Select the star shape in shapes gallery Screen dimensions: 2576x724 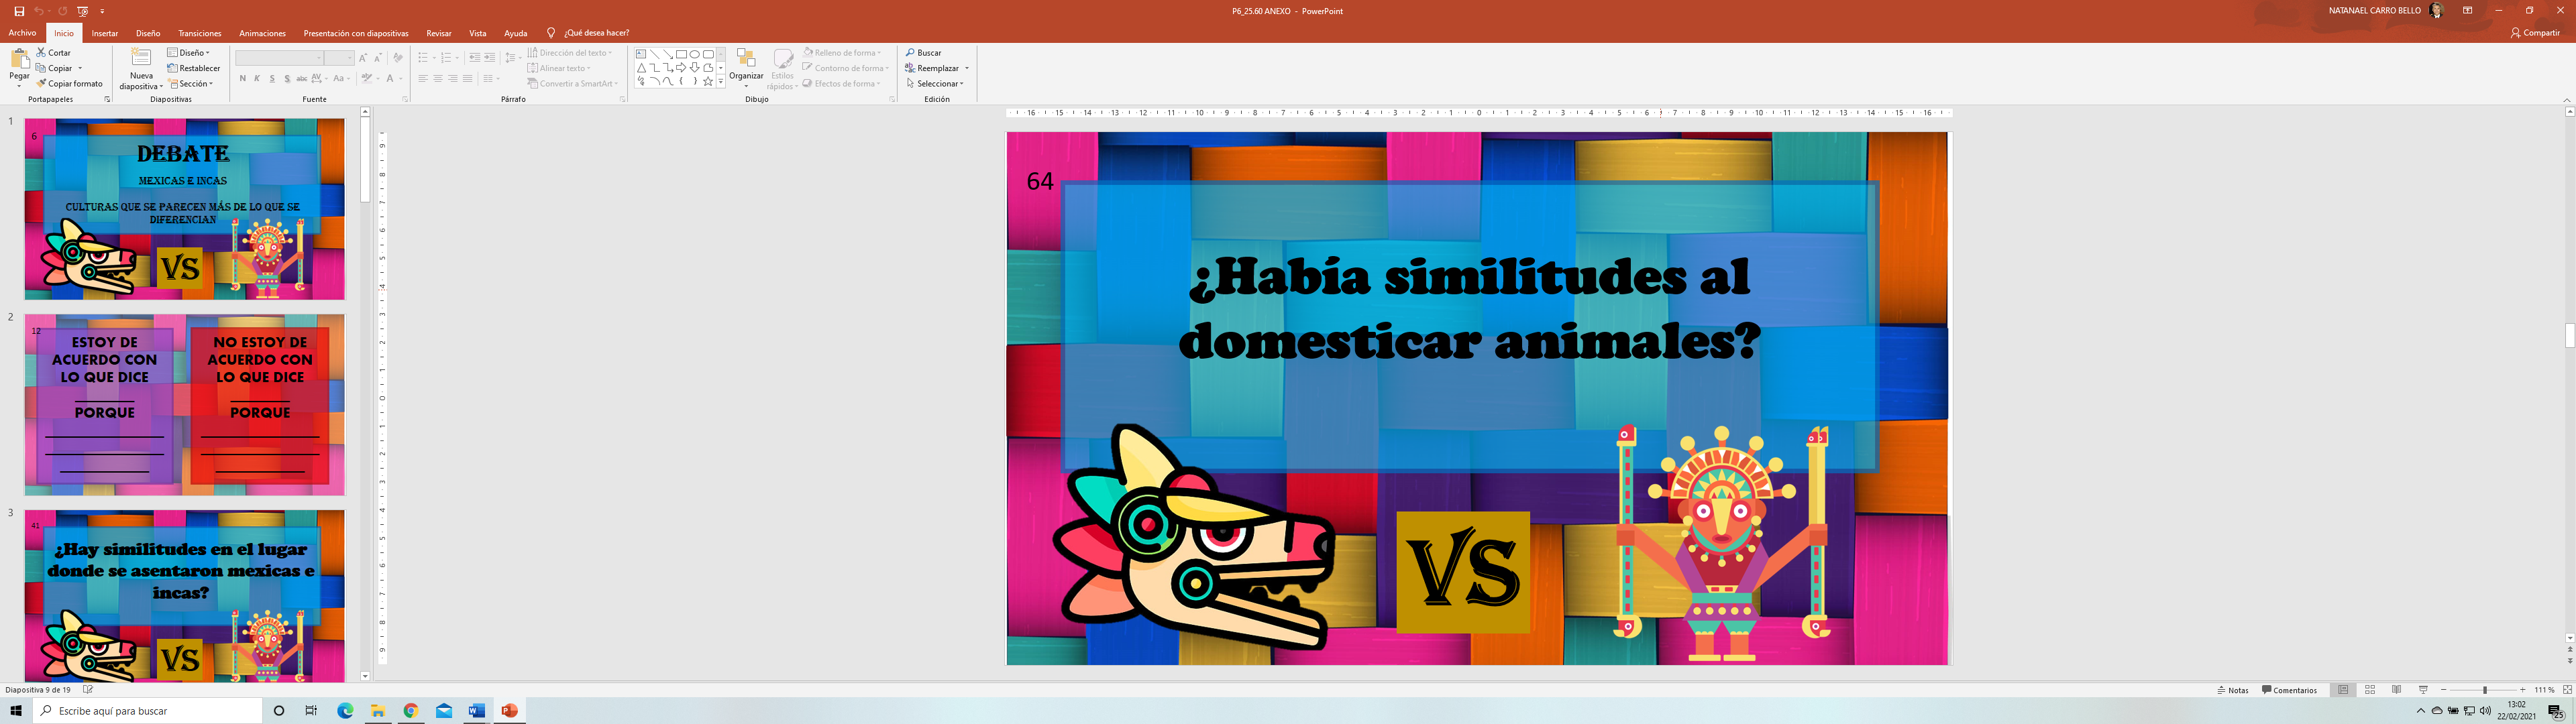point(708,82)
